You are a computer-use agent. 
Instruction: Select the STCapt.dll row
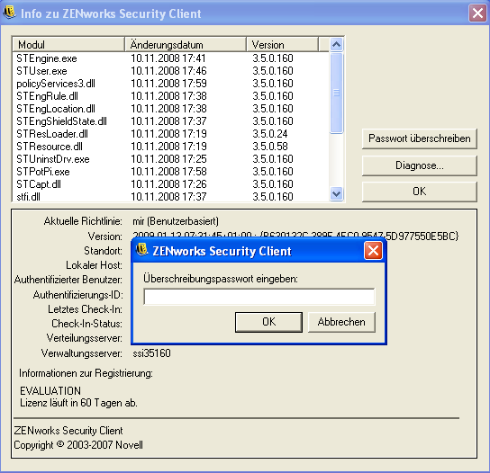coord(170,184)
